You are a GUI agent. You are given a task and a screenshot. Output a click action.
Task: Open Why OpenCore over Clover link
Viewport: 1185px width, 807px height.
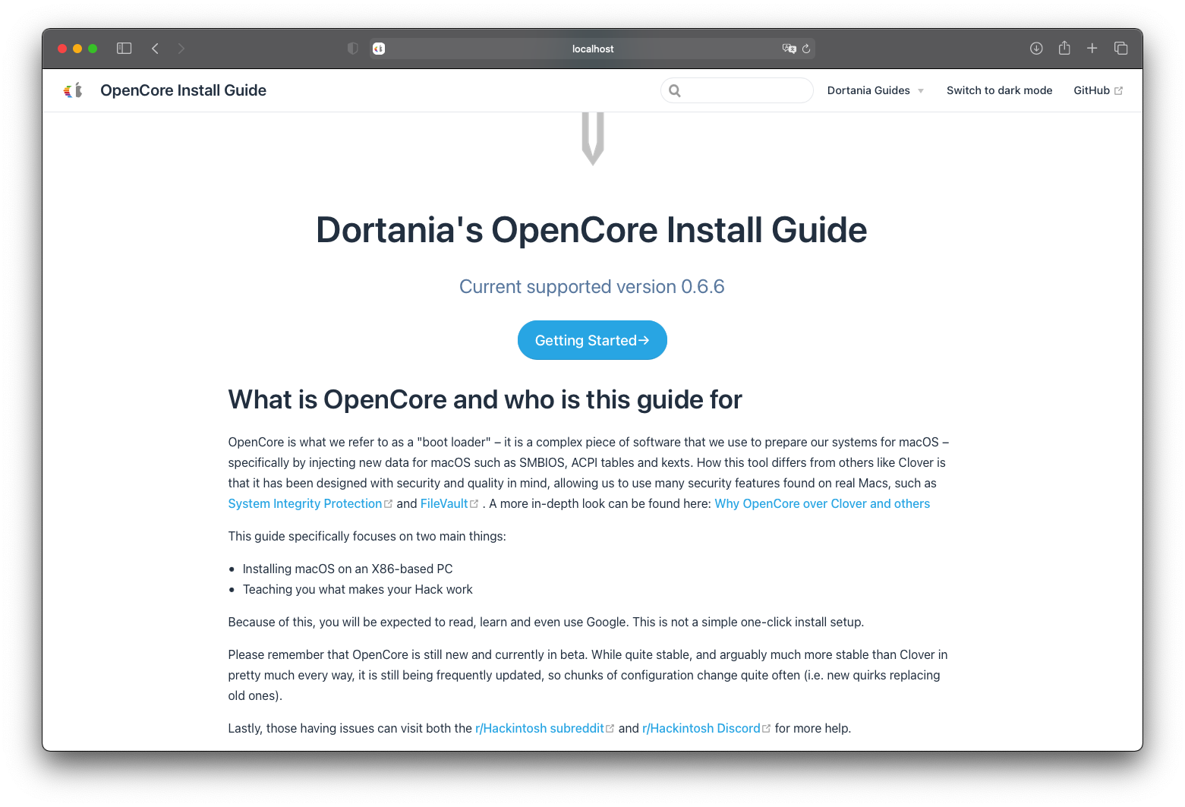(x=822, y=503)
